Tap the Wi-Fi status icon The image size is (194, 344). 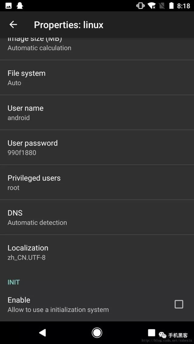click(152, 6)
